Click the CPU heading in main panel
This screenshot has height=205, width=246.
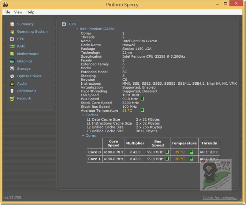(x=73, y=24)
